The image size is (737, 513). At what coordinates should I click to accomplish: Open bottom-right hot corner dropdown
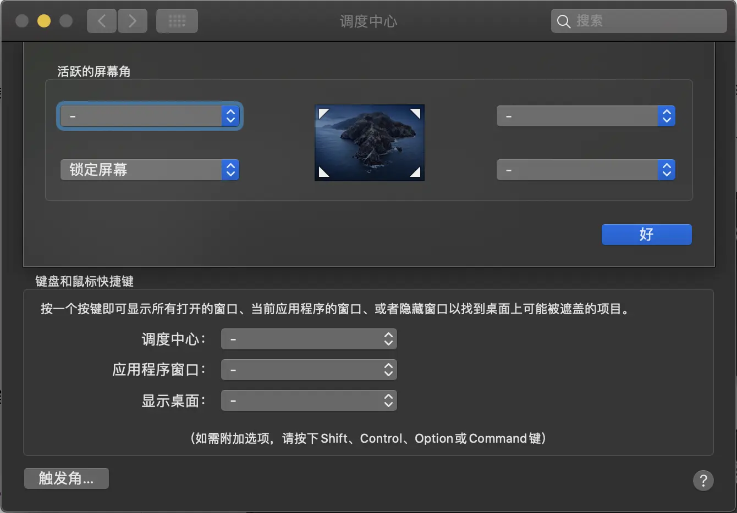click(x=586, y=170)
